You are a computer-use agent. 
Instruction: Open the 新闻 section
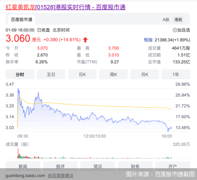point(23,166)
